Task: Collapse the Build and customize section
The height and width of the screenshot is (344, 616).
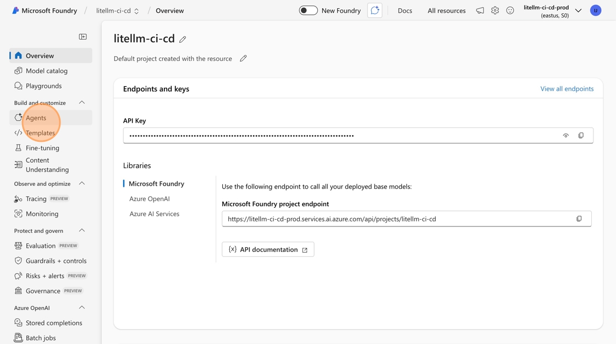Action: pos(82,103)
